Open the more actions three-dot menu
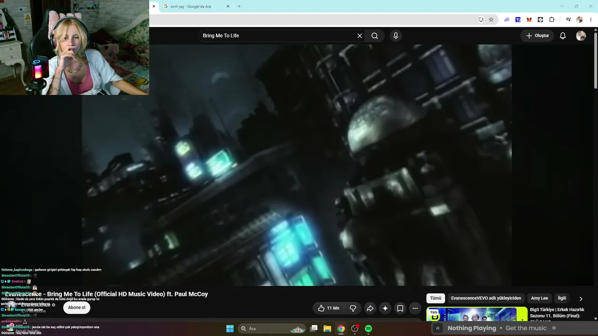This screenshot has width=598, height=336. point(415,308)
